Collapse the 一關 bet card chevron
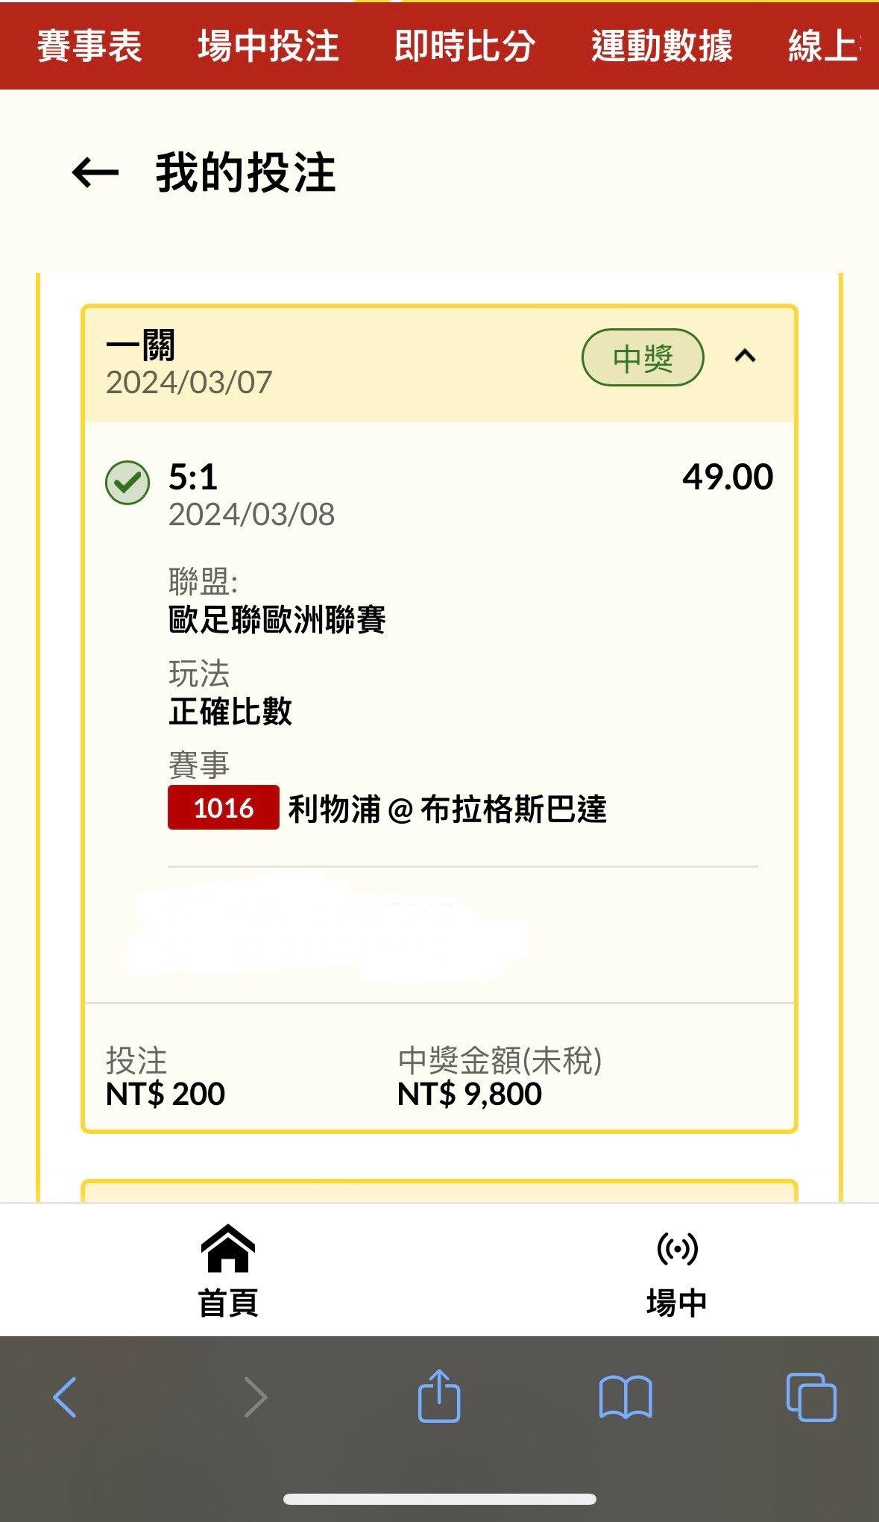The image size is (879, 1522). 746,357
